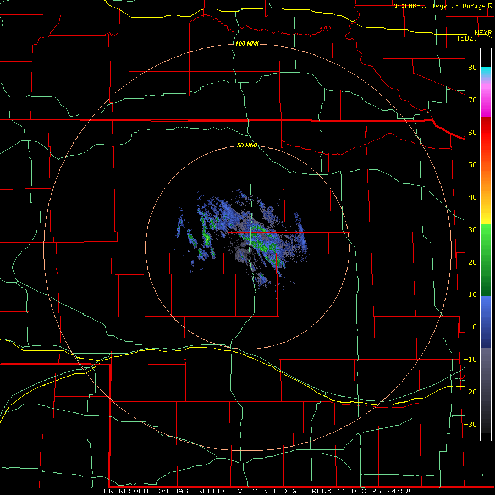Click the 100 NMI range ring label

click(x=247, y=43)
